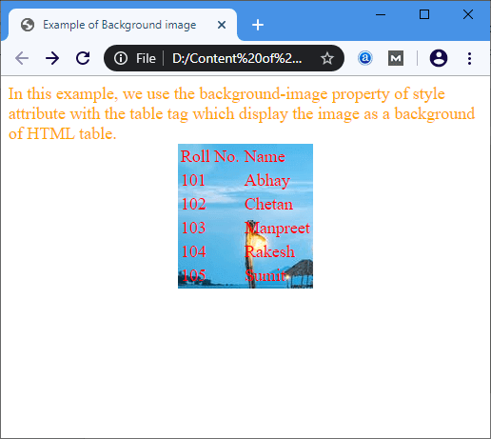Minimize the browser window

[381, 14]
